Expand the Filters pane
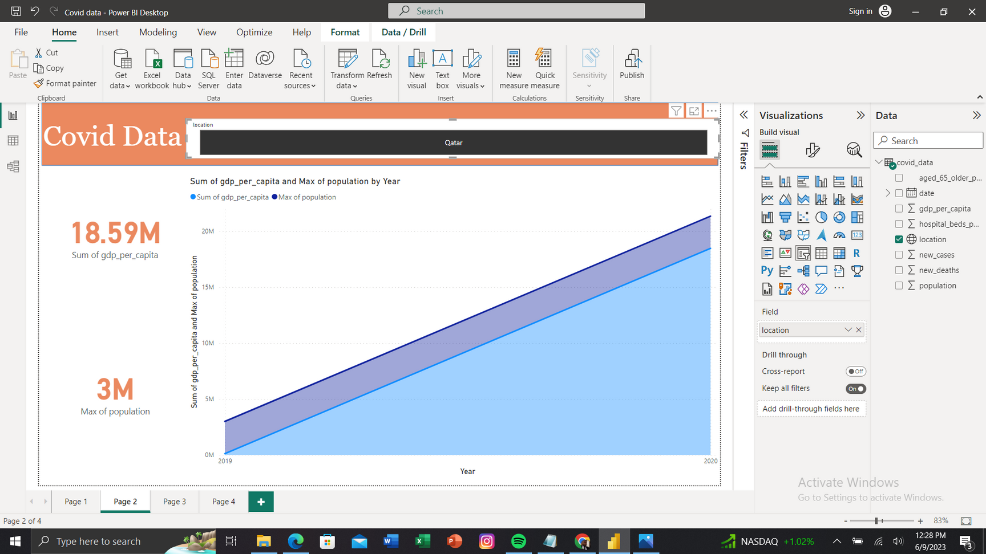Viewport: 986px width, 554px height. pos(744,115)
